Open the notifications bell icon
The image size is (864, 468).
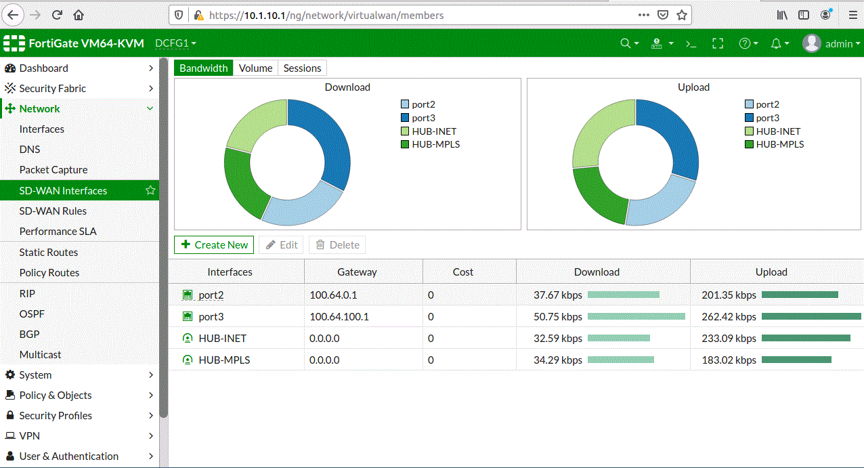(780, 43)
